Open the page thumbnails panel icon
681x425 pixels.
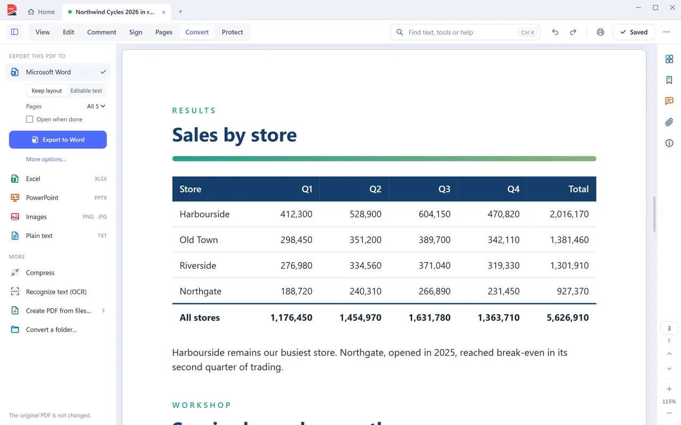tap(669, 59)
